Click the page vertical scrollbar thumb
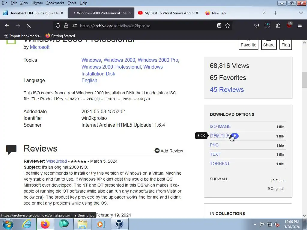The height and width of the screenshot is (230, 307). click(x=304, y=80)
